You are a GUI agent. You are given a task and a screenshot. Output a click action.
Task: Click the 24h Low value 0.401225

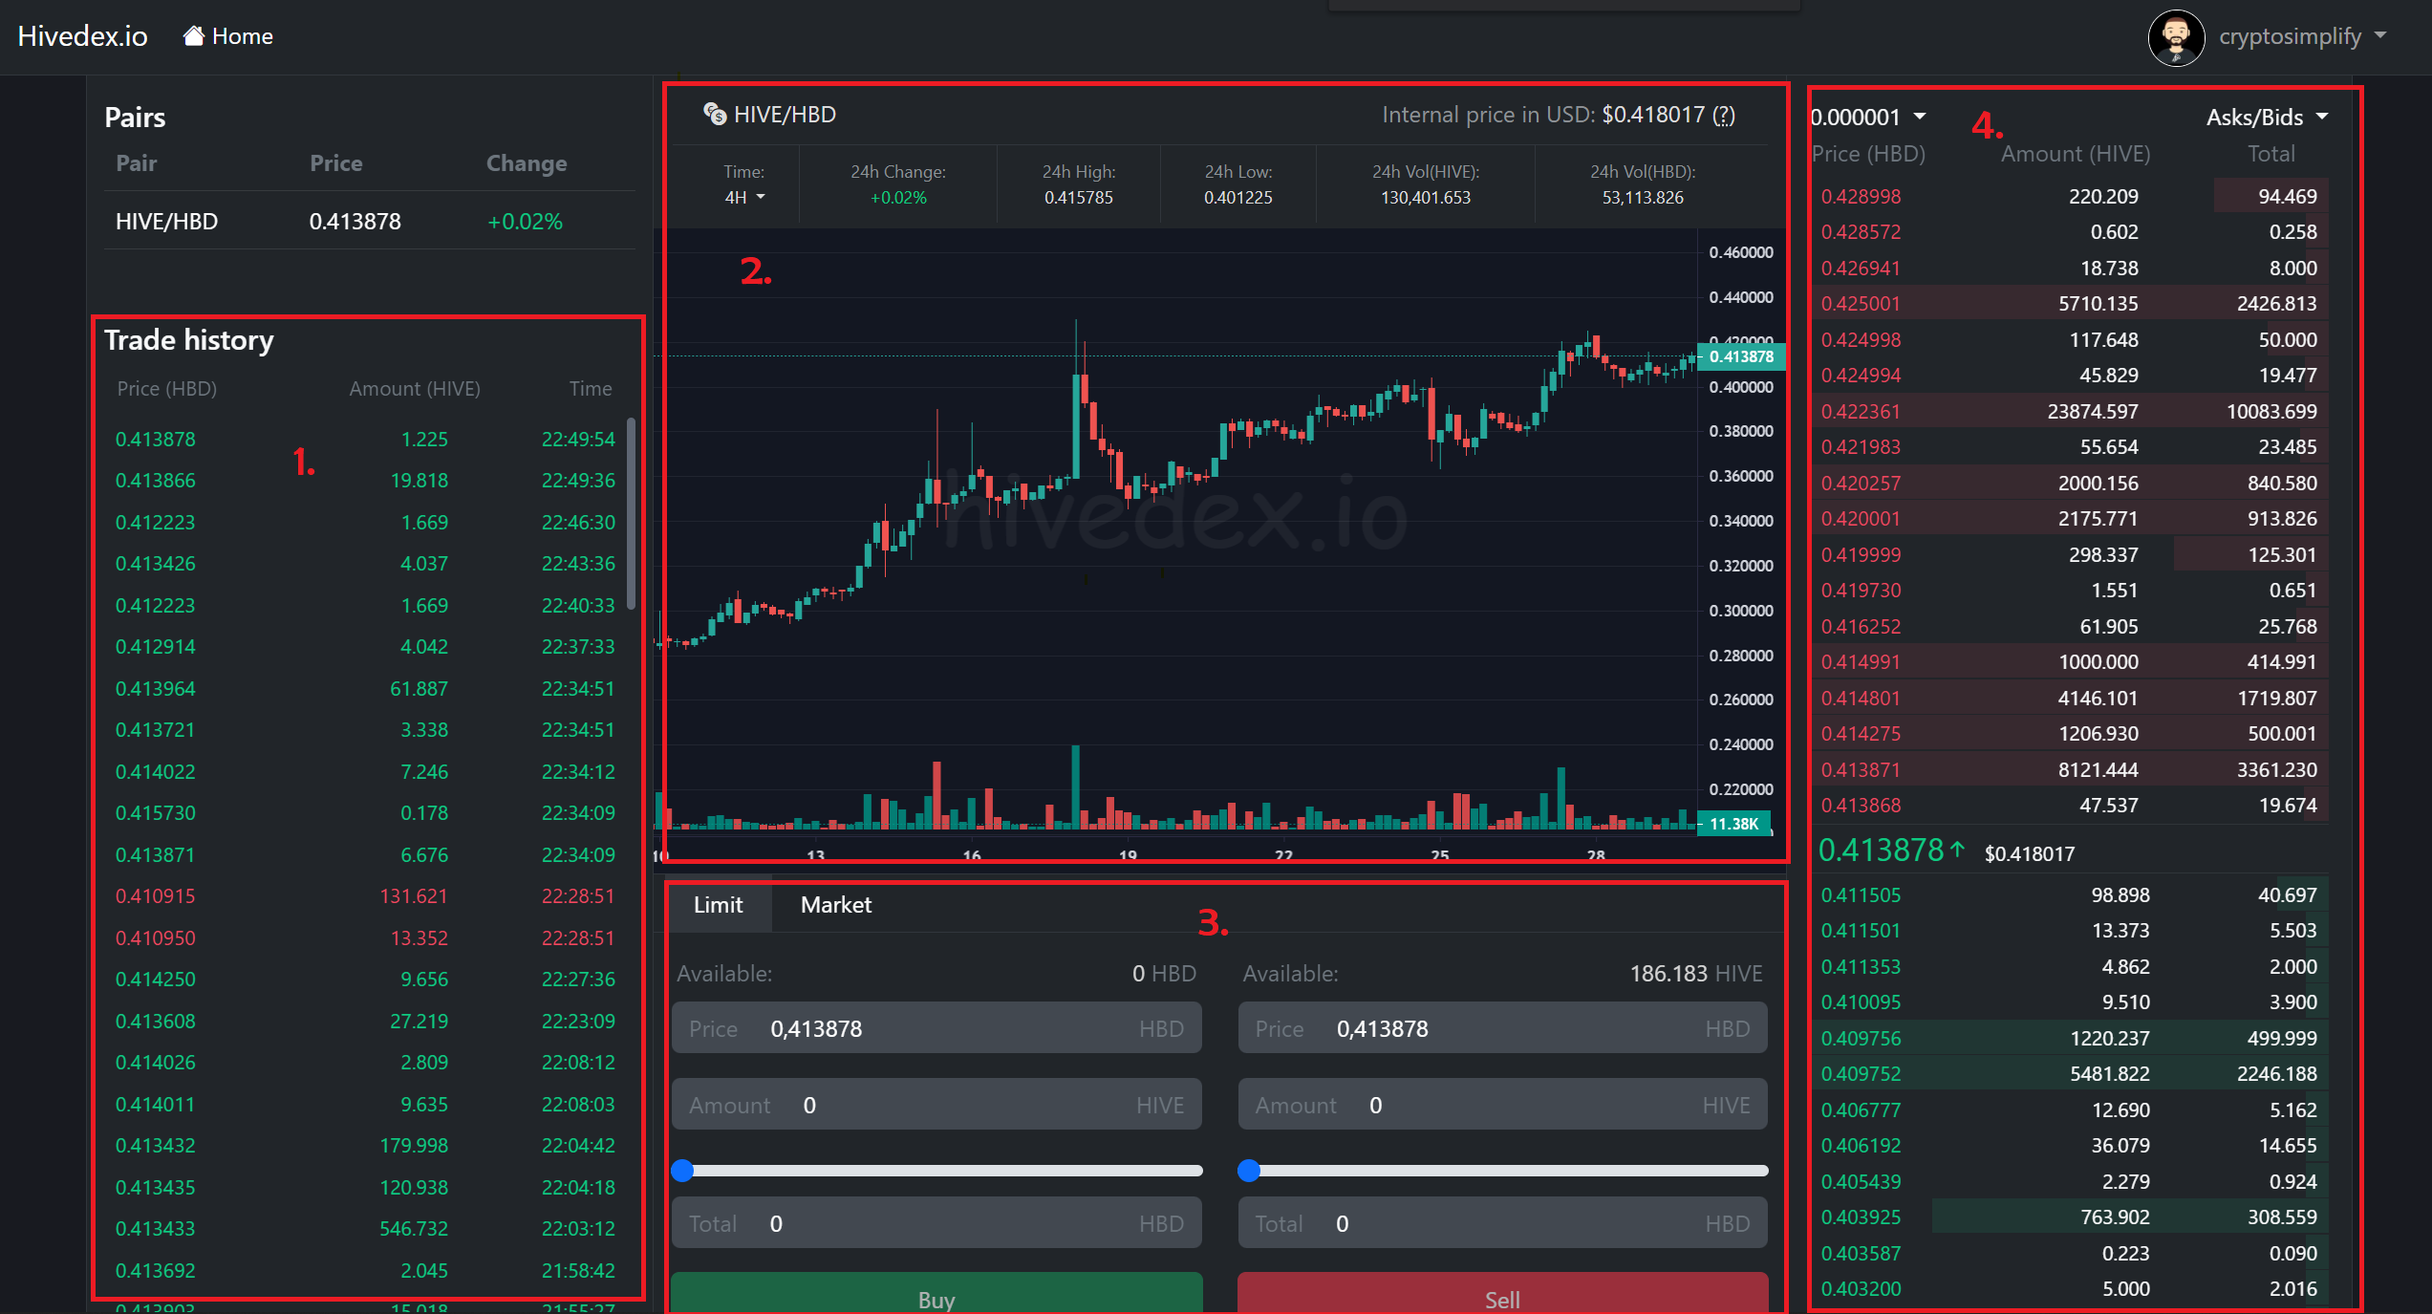point(1238,198)
